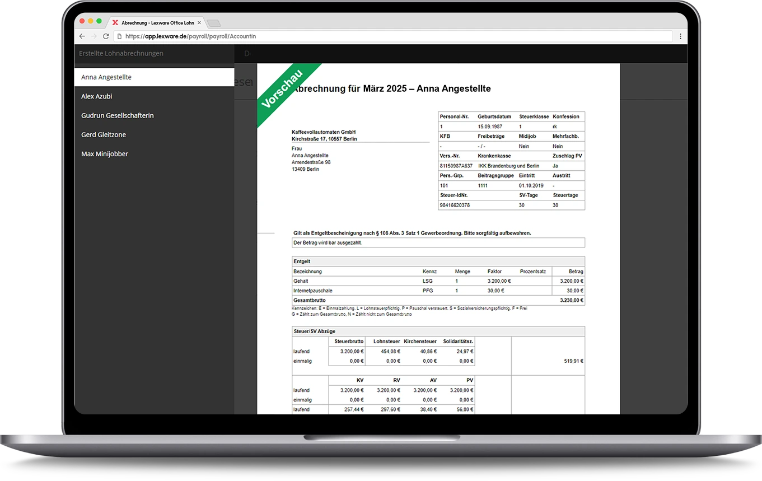Open a new browser tab
The image size is (762, 481).
pyautogui.click(x=213, y=23)
